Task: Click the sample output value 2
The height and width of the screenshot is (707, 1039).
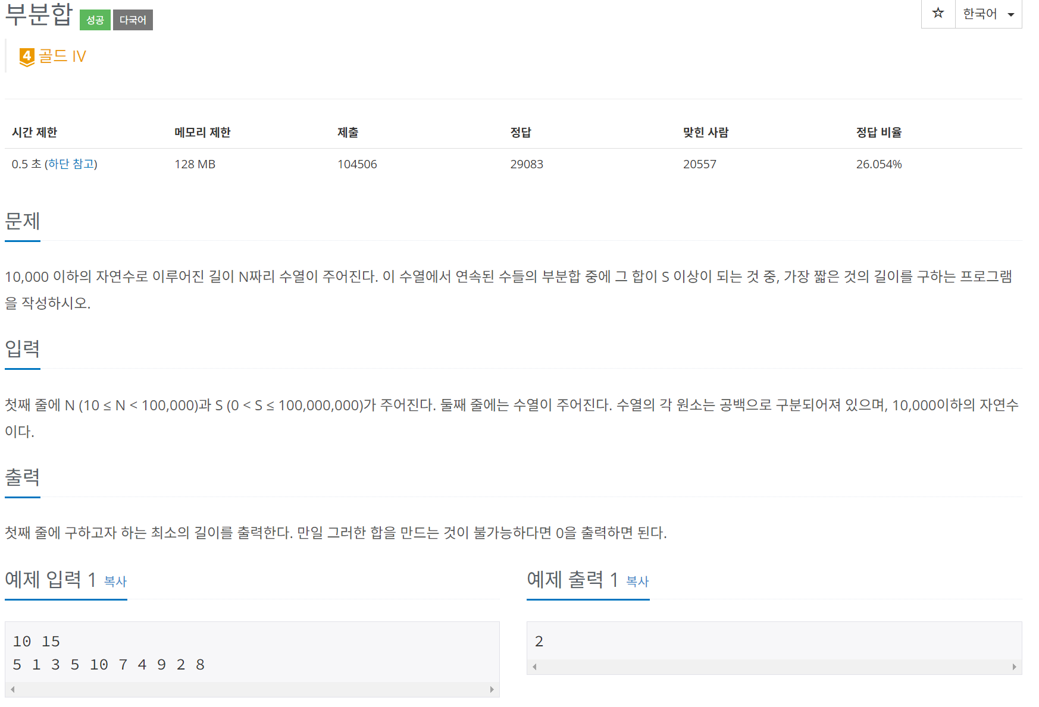Action: [539, 642]
